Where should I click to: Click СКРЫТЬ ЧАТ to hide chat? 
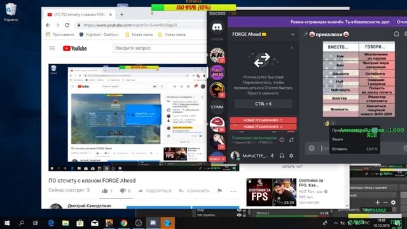pos(292,167)
